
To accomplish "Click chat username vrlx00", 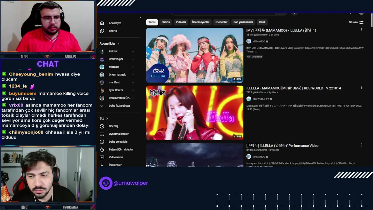I will point(16,105).
